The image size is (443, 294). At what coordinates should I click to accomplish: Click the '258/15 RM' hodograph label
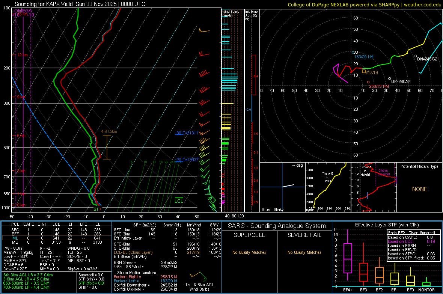[x=379, y=86]
